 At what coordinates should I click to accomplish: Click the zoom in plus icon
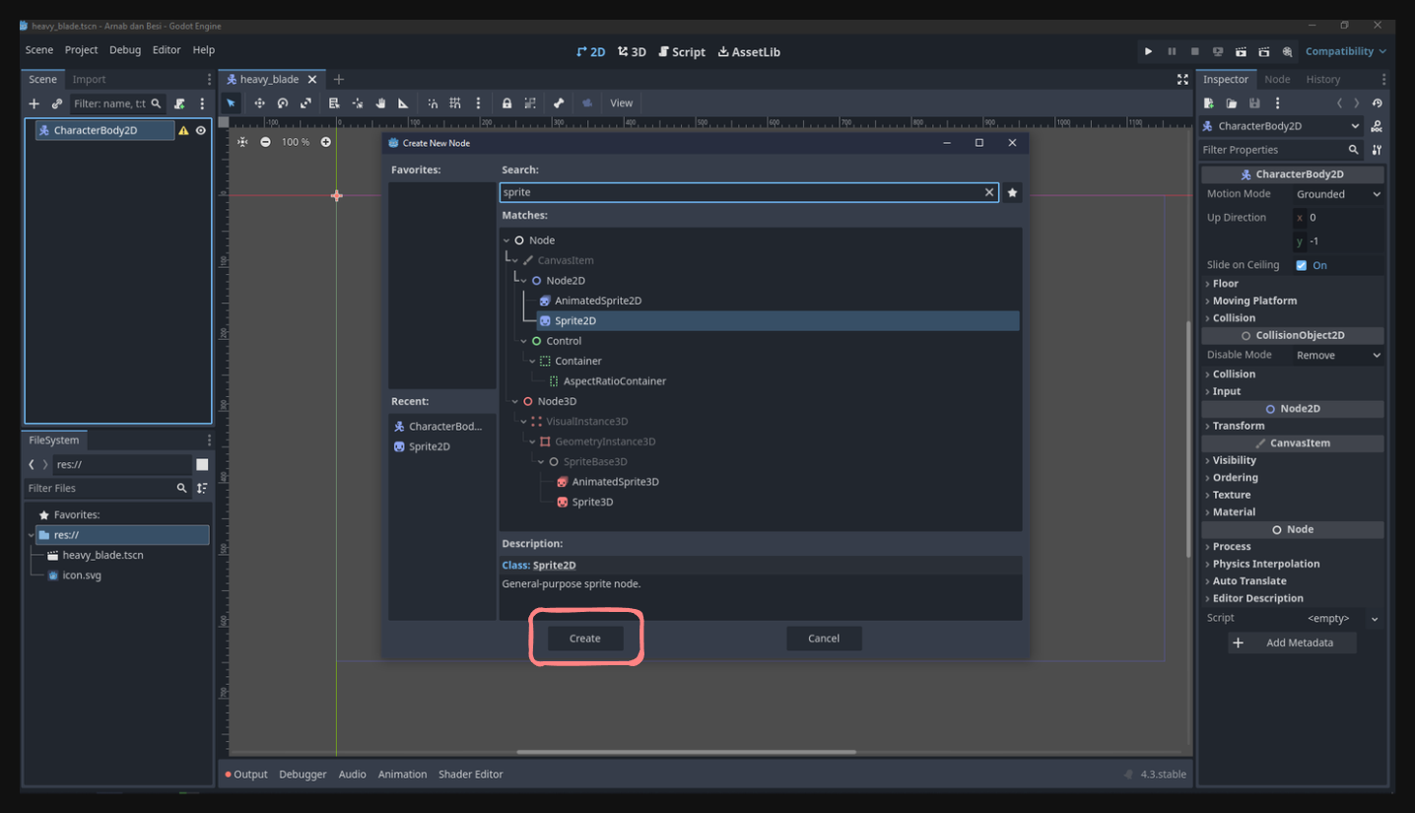[x=326, y=142]
